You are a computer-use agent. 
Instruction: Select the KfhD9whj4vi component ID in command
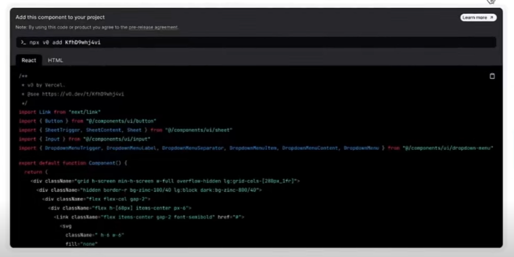83,43
